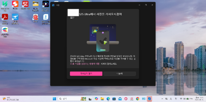This screenshot has width=206, height=102.
Task: Open the light blue panel taskbar icon
Action: coord(143,99)
